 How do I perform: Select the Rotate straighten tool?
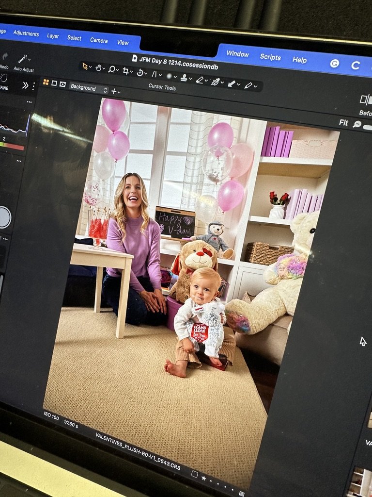(140, 73)
